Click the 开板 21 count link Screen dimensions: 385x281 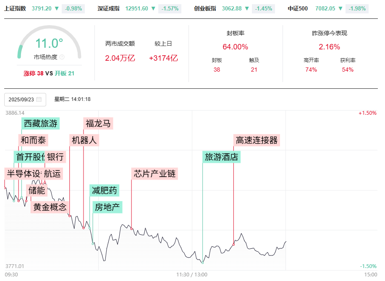tap(65, 73)
